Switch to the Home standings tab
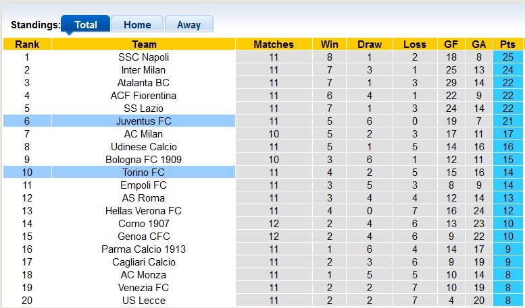 [137, 25]
